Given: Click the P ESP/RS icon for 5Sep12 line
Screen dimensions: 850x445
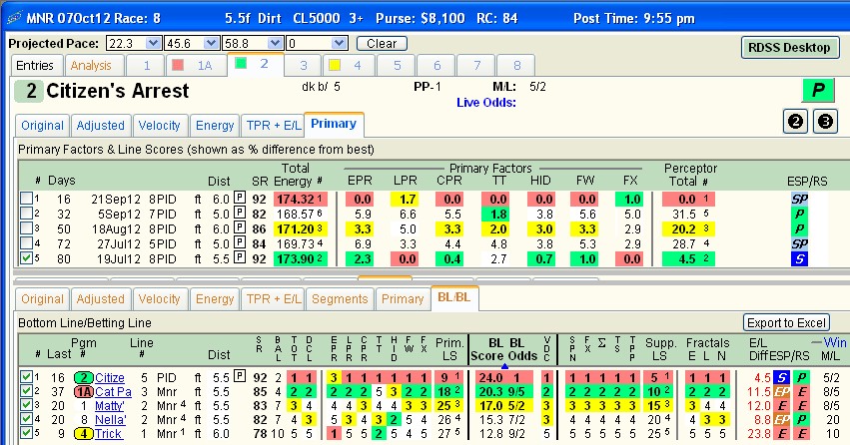Looking at the screenshot, I should pos(799,214).
